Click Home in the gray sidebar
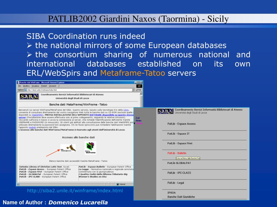The width and height of the screenshot is (277, 207). click(139, 123)
